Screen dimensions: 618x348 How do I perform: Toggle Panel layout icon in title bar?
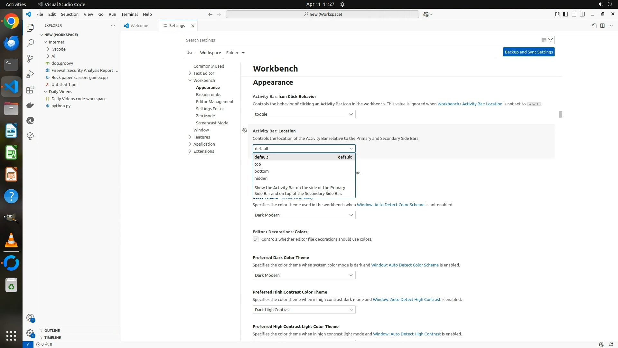pyautogui.click(x=574, y=14)
